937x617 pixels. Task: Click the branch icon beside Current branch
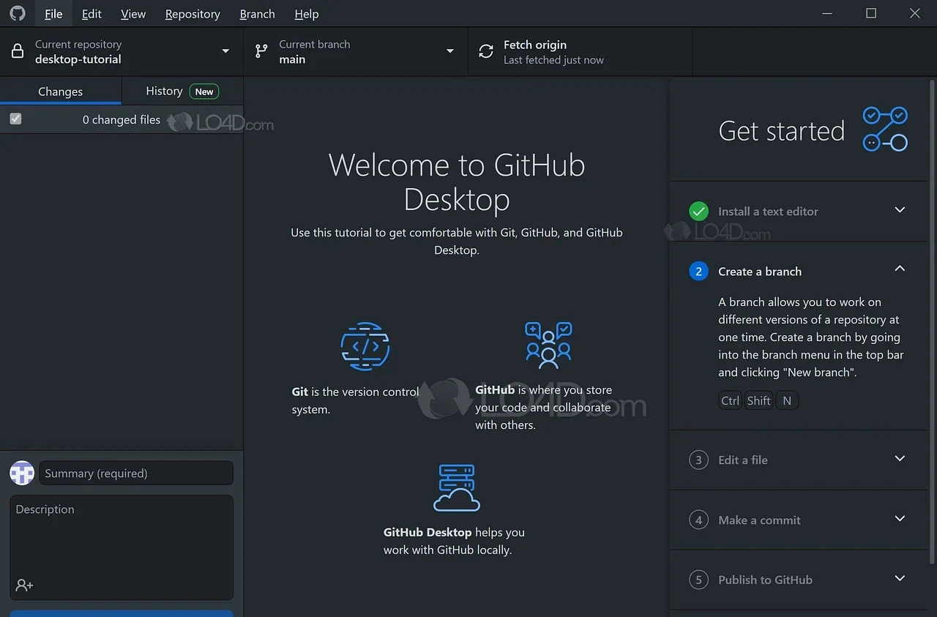click(261, 51)
